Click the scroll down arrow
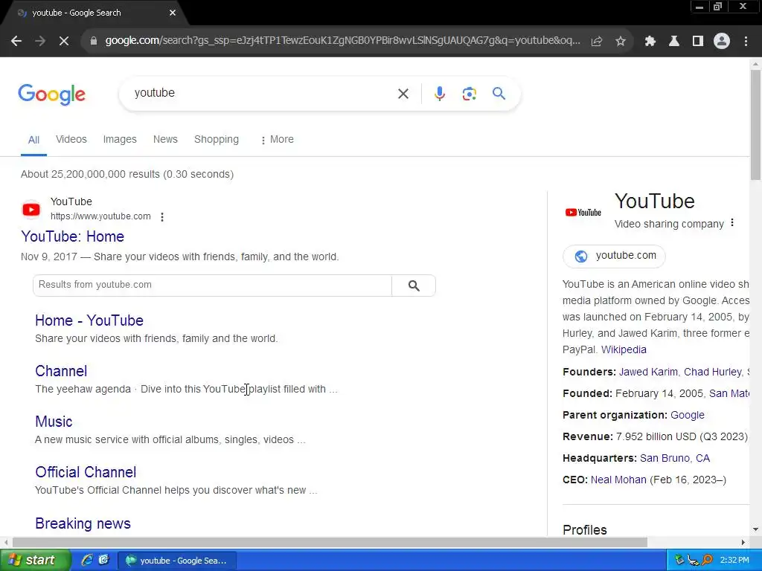 [x=755, y=529]
